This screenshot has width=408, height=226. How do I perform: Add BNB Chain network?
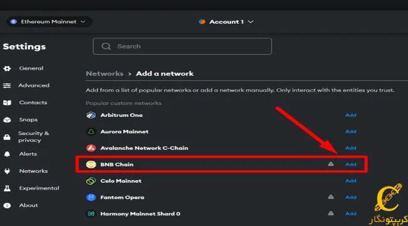(x=350, y=164)
